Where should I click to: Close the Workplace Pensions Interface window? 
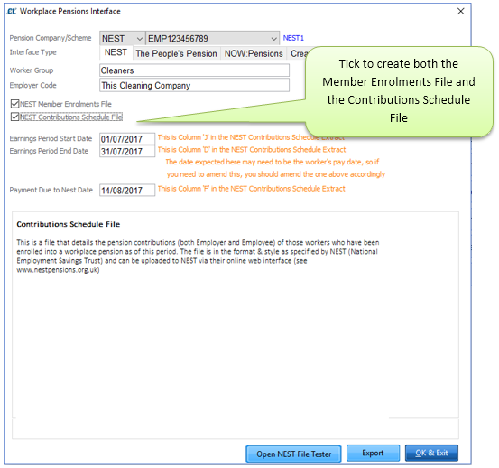pyautogui.click(x=460, y=11)
